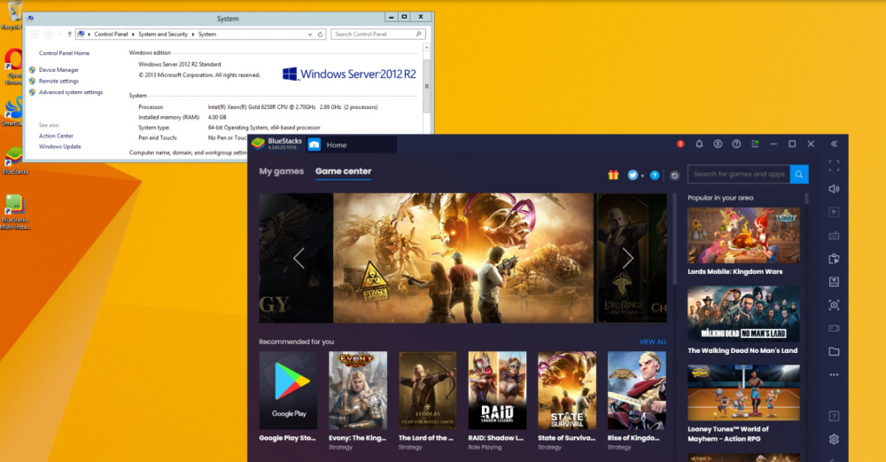Open The Walking Dead No Man's Land thumbnail
This screenshot has width=886, height=462.
[743, 314]
